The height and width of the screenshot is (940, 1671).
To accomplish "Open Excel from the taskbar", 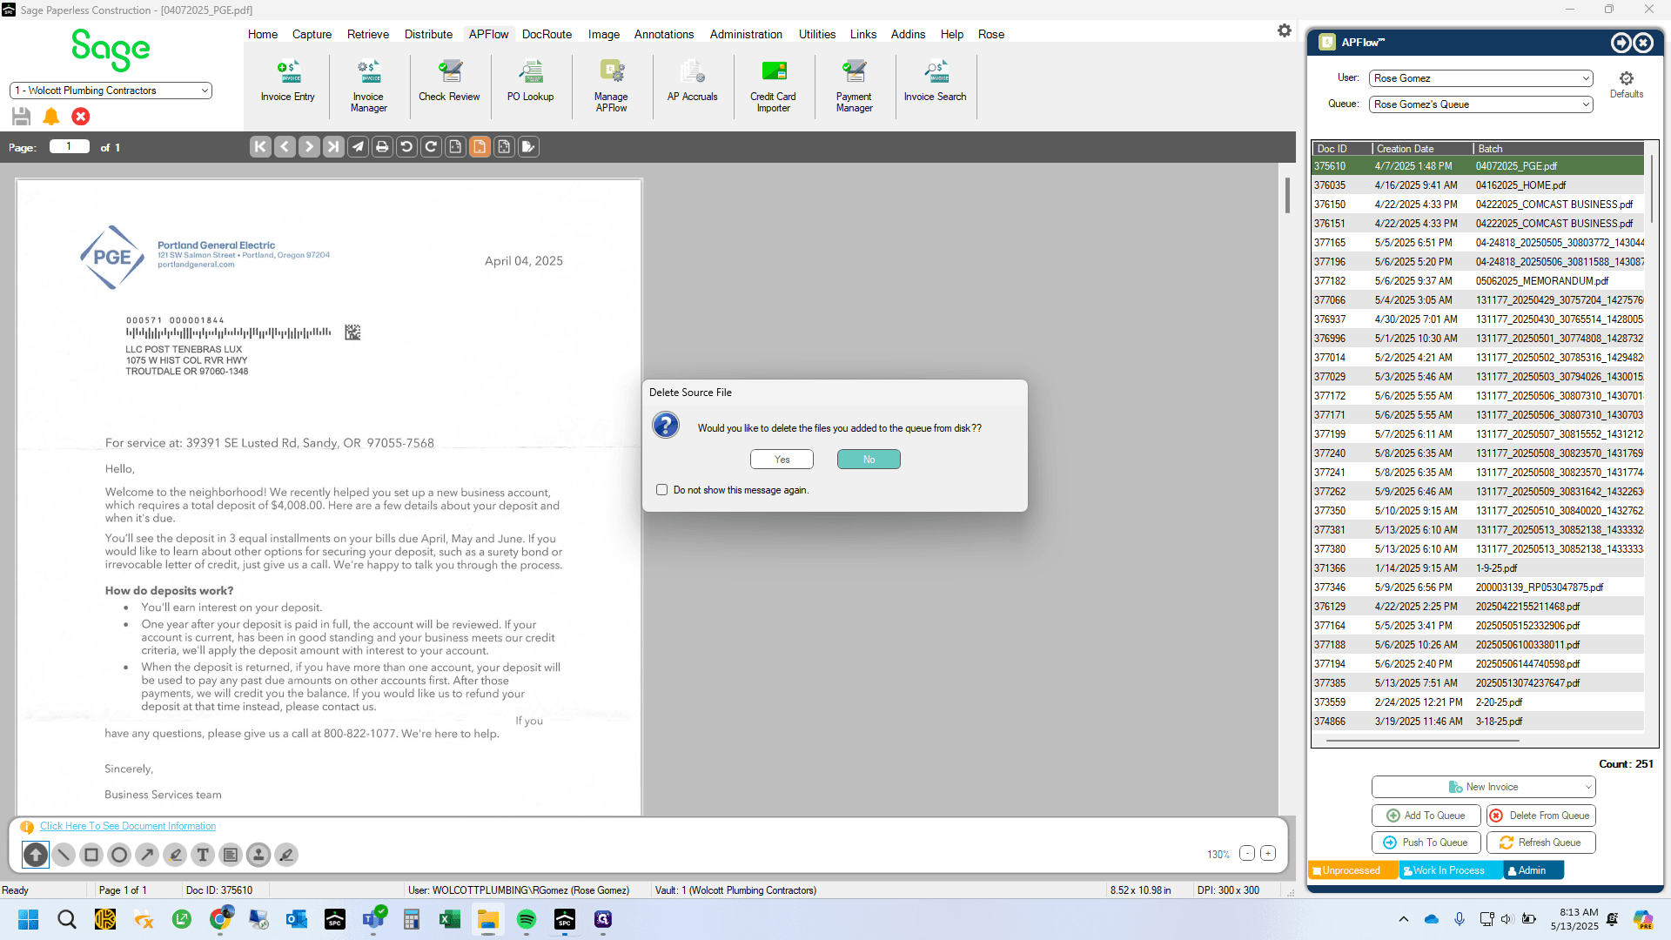I will tap(450, 919).
